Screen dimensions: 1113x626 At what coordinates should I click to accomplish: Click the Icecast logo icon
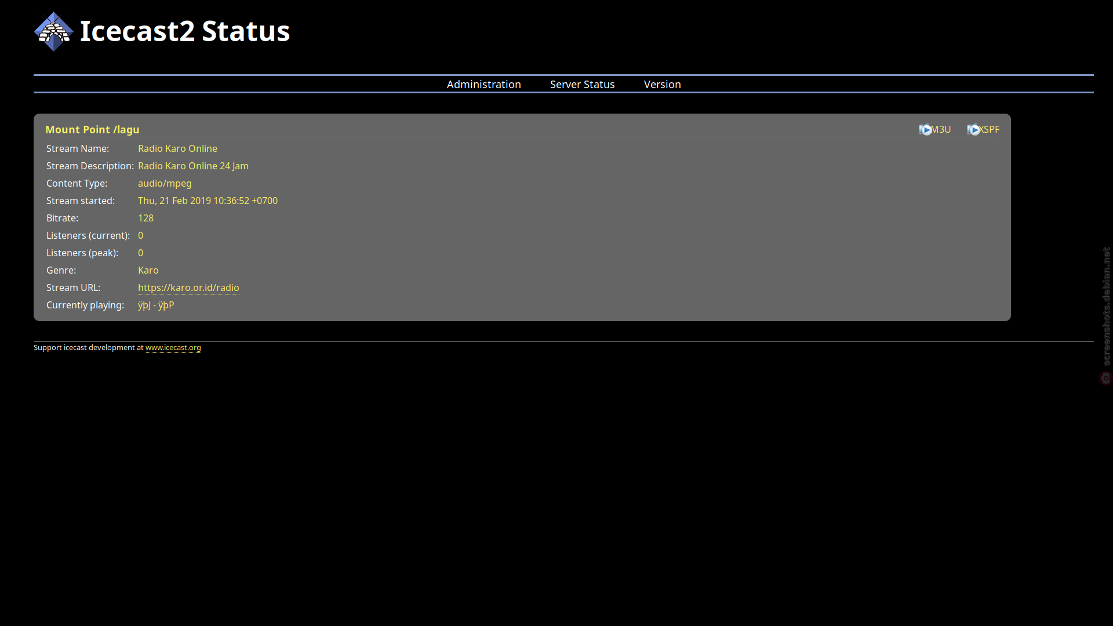point(54,31)
